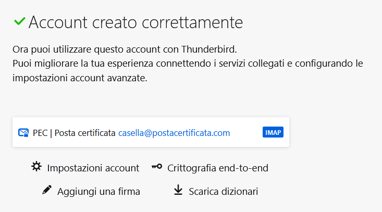Screen dimensions: 382x212
Task: Click the PEC | Posta certificata label
Action: coord(74,133)
